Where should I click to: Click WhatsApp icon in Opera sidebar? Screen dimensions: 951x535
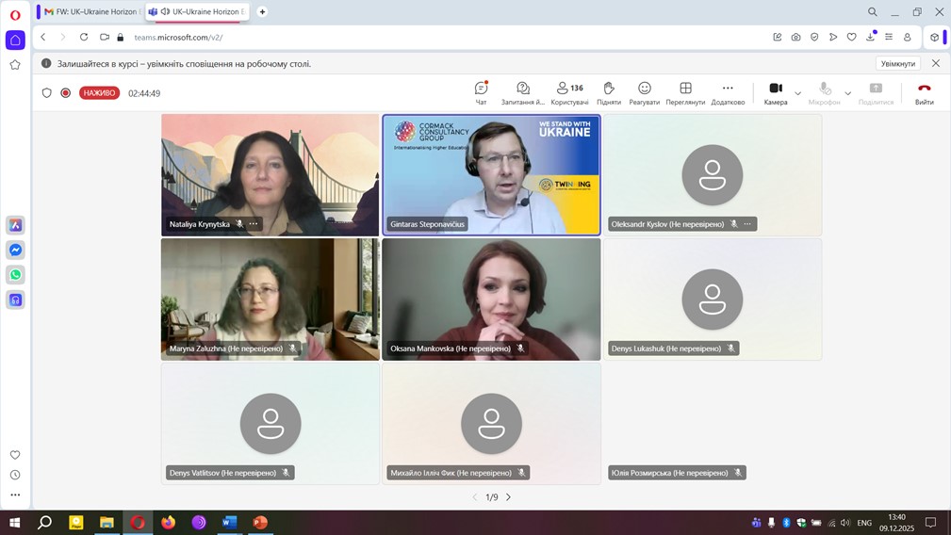[15, 275]
